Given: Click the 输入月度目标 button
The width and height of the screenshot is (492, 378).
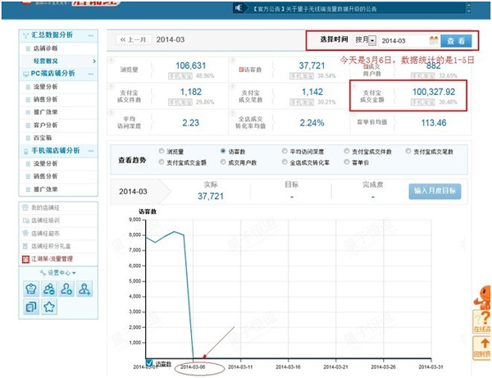Looking at the screenshot, I should pyautogui.click(x=434, y=191).
